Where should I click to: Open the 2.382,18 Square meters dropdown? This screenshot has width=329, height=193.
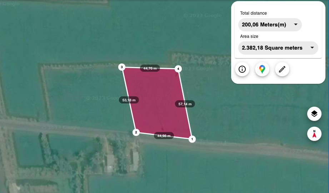click(278, 48)
